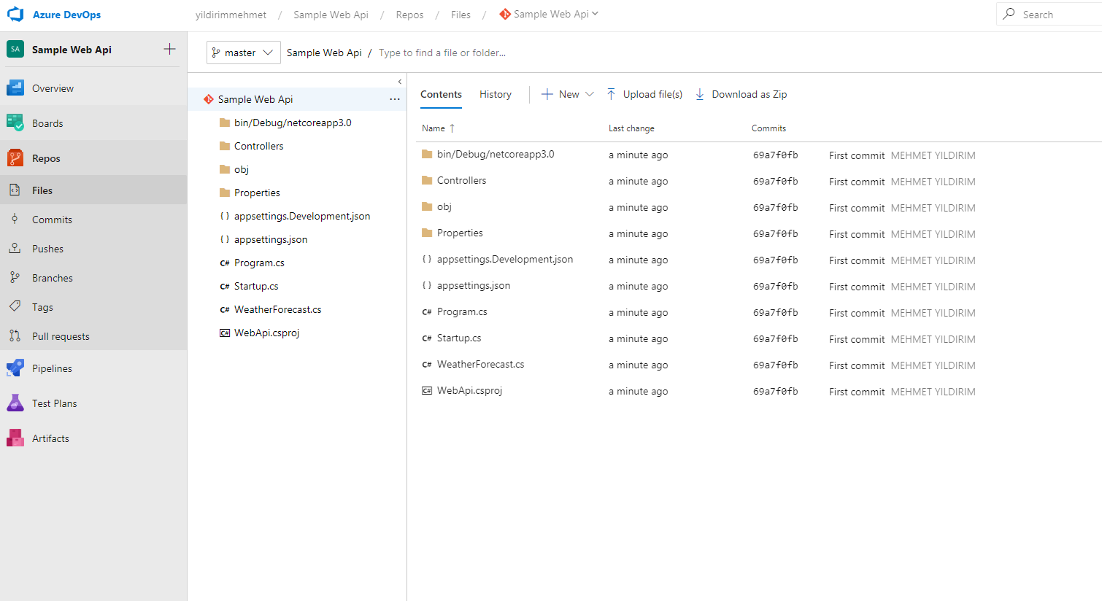This screenshot has width=1102, height=601.
Task: Open WebApi.csproj in contents list
Action: pos(469,390)
